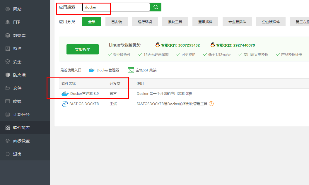The width and height of the screenshot is (309, 185).
Task: Focus the 应用搜索 input containing docker
Action: 116,7
